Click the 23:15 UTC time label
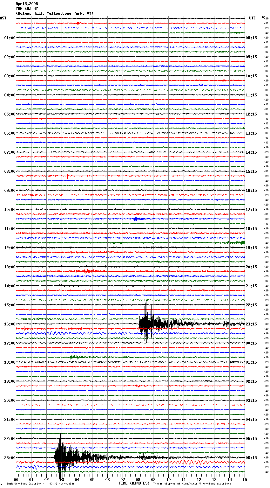Image resolution: width=270 pixels, height=488 pixels. 251,324
